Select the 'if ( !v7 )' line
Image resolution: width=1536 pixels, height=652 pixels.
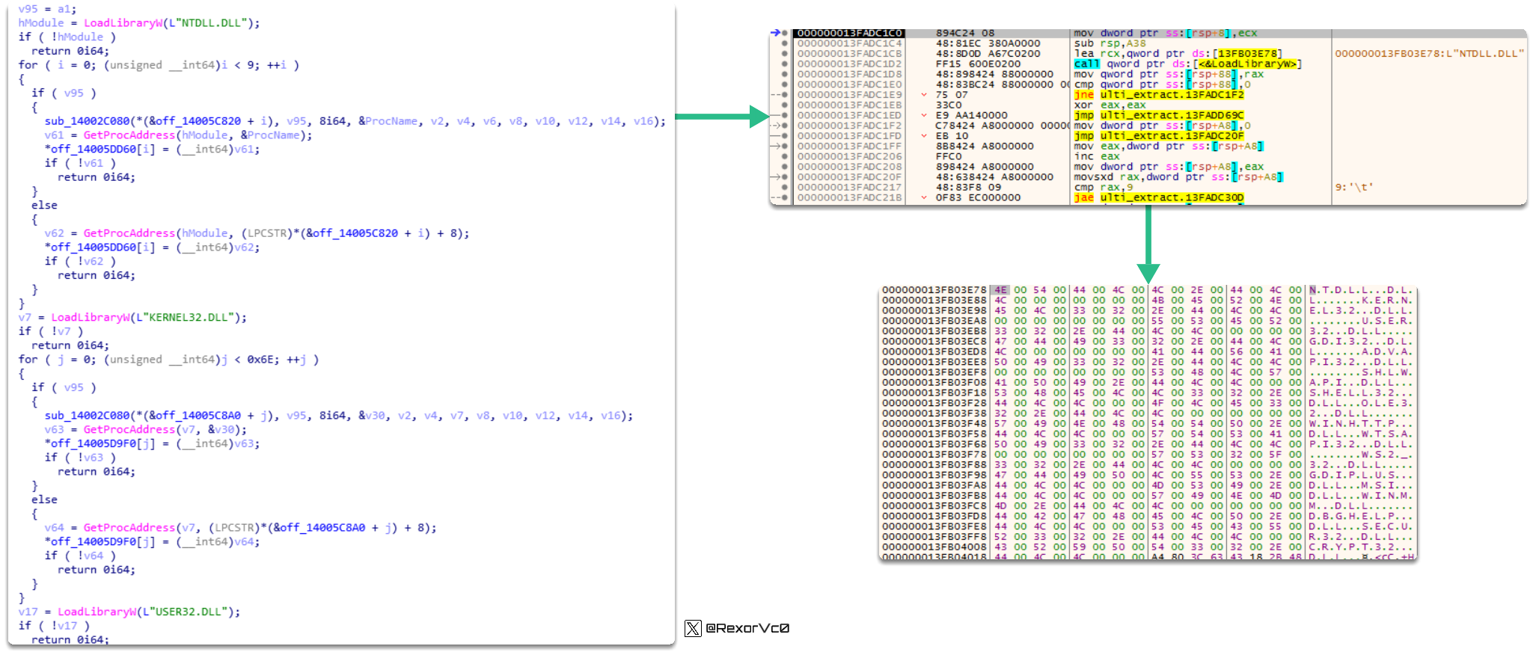(51, 331)
